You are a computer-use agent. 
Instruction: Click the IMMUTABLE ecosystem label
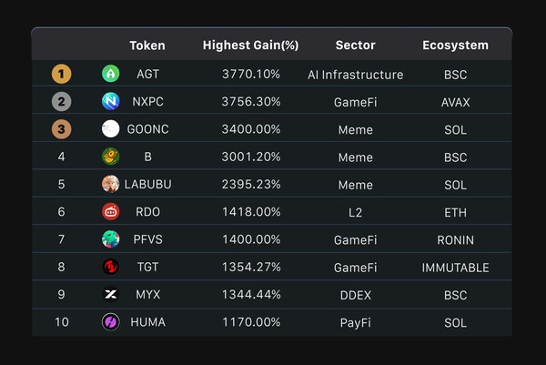pyautogui.click(x=455, y=268)
